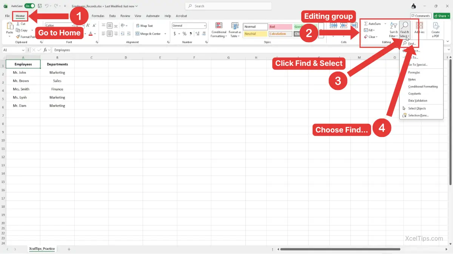
Task: Click the Decrease Indent icon
Action: [123, 34]
